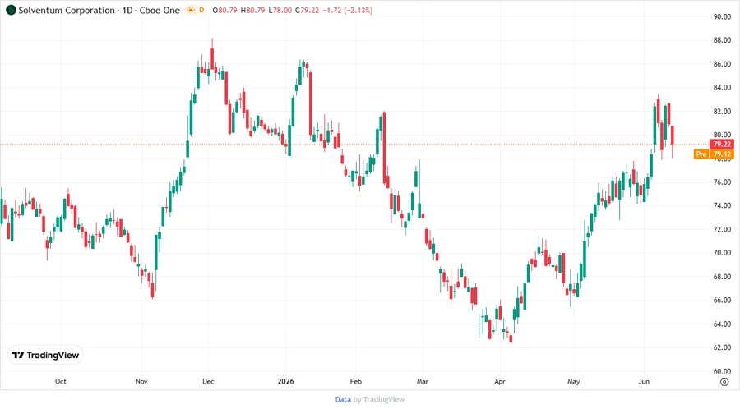The width and height of the screenshot is (740, 409).
Task: Click the Dec label on time axis
Action: pyautogui.click(x=208, y=381)
